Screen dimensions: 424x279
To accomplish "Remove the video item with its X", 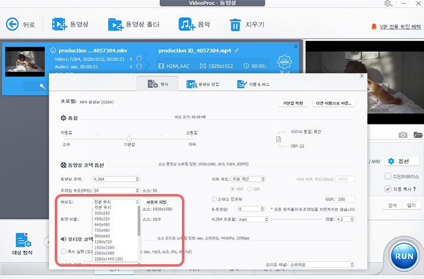I will pos(296,47).
